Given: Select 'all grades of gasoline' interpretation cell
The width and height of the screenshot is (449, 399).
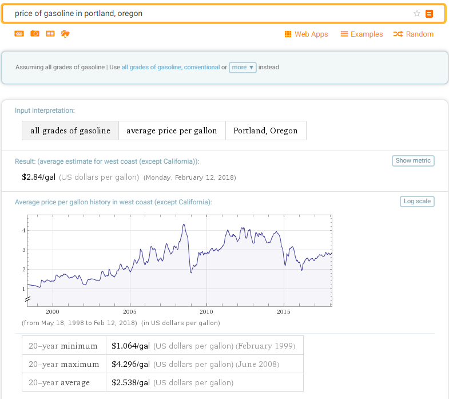Looking at the screenshot, I should (x=70, y=131).
